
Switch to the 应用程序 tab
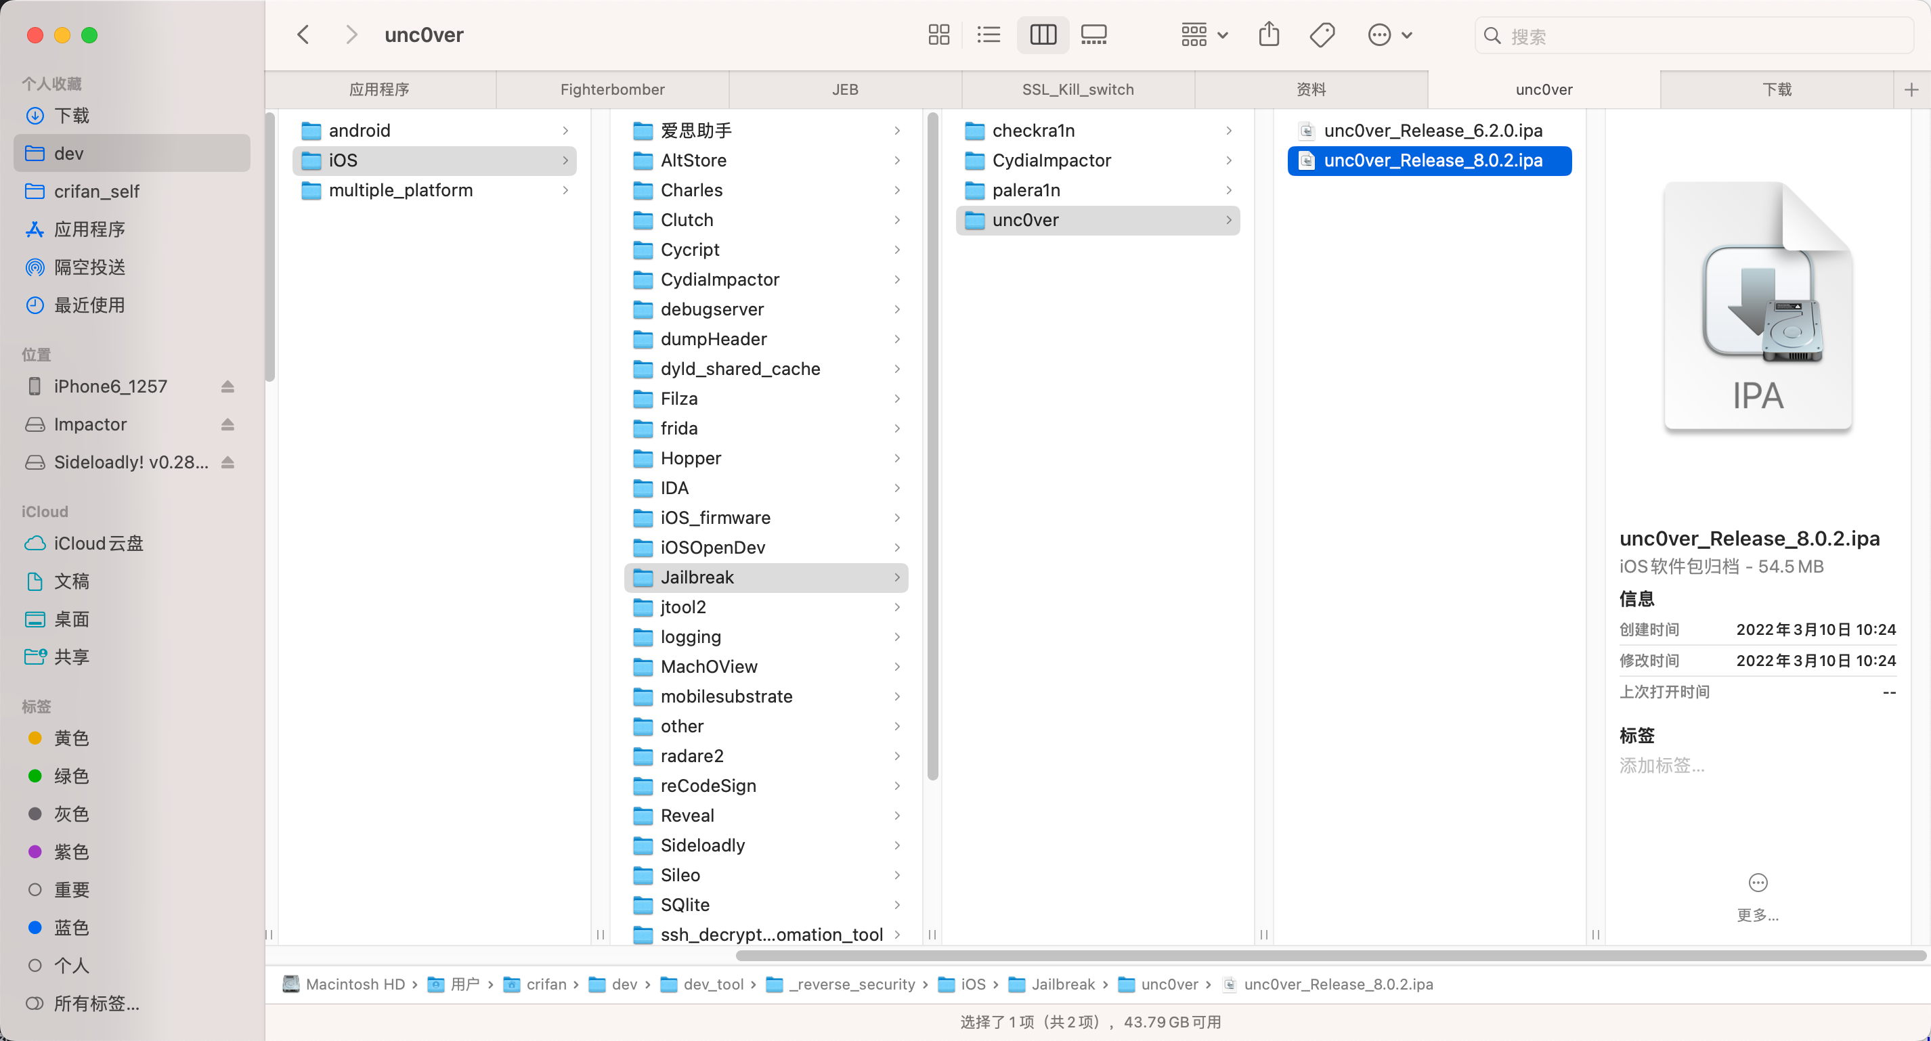pos(380,89)
